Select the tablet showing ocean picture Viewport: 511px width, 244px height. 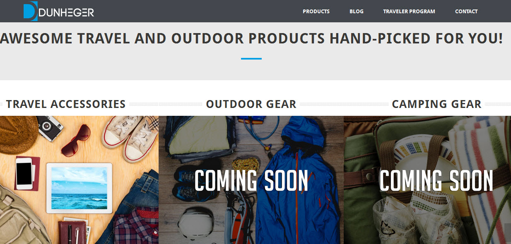click(79, 188)
